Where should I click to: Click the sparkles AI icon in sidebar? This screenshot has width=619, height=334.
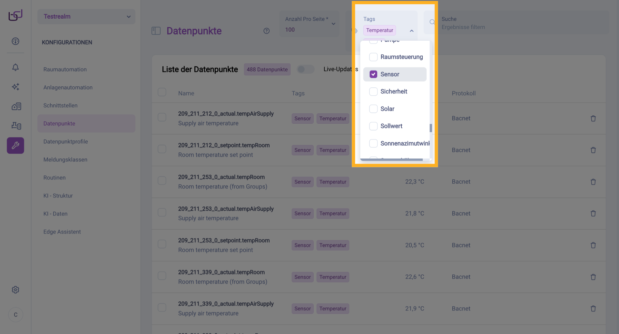point(15,87)
